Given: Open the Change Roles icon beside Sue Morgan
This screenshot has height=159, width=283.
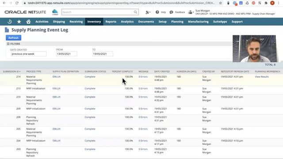Looking at the screenshot, I should pyautogui.click(x=191, y=12).
